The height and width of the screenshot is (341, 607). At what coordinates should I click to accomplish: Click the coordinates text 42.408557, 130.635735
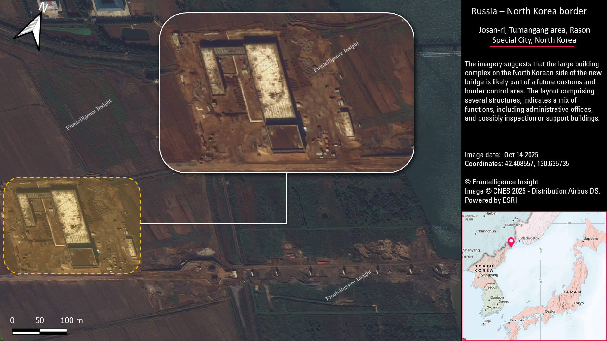coord(536,164)
